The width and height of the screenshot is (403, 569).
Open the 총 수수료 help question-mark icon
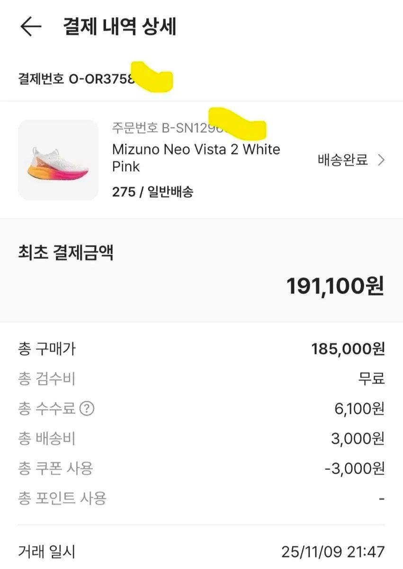[x=87, y=408]
